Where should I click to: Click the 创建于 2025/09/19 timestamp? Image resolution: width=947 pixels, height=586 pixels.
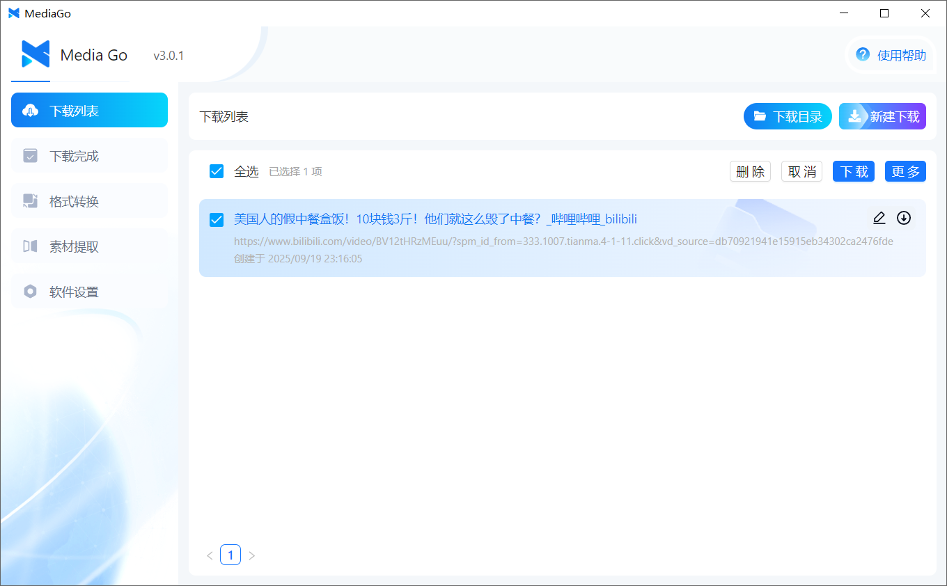298,259
